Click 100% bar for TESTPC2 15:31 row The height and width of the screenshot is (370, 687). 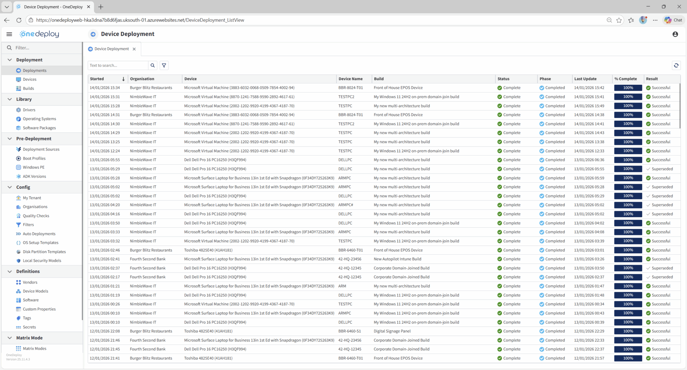pyautogui.click(x=628, y=97)
